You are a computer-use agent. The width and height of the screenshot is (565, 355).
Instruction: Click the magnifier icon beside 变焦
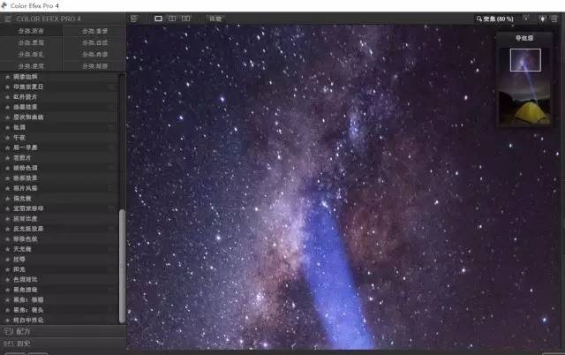click(x=478, y=19)
